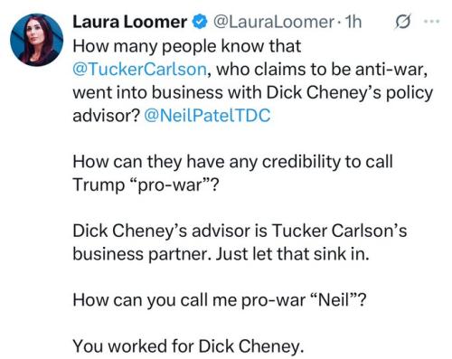Open the @TuckerCarlson mention
The height and width of the screenshot is (359, 452).
(140, 70)
